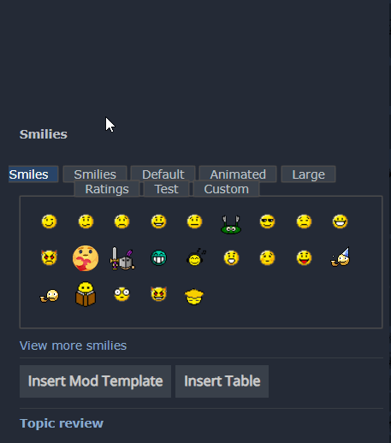Insert the pipe smoking smiley

[50, 296]
